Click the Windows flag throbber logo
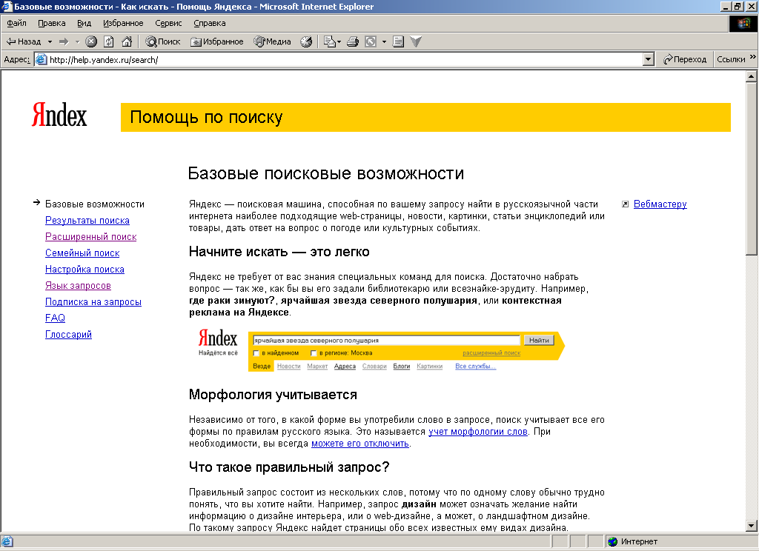The height and width of the screenshot is (551, 759). pos(743,24)
